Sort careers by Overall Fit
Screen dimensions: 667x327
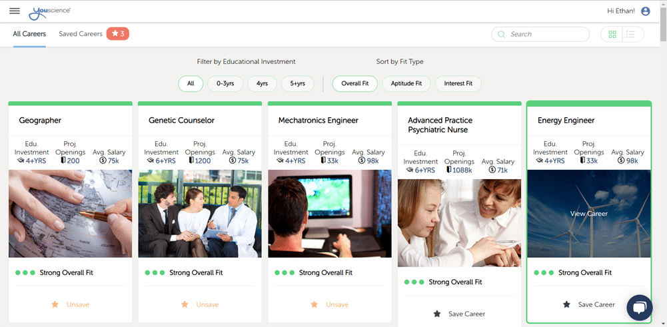point(354,84)
